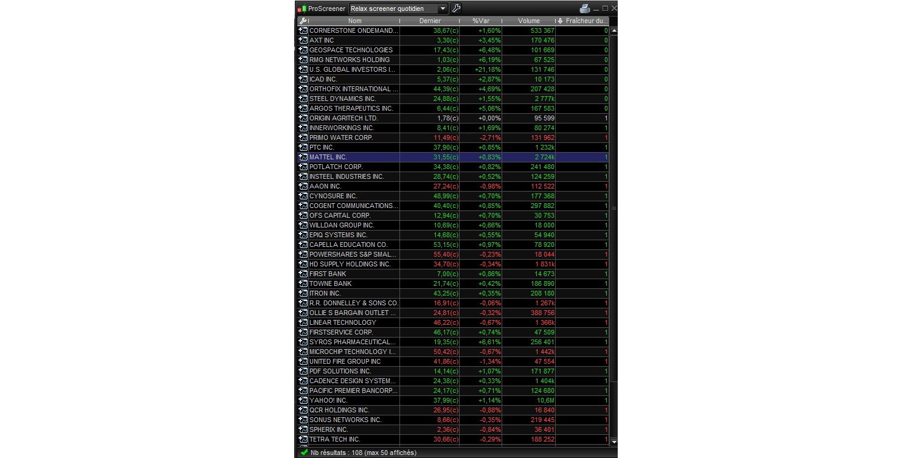Open the chart icon for ITRON INC.
Image resolution: width=912 pixels, height=458 pixels.
point(303,293)
